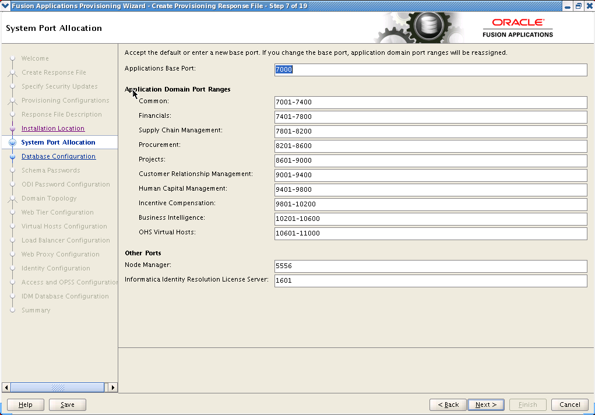Click the Domain Topology step label

[x=49, y=199]
